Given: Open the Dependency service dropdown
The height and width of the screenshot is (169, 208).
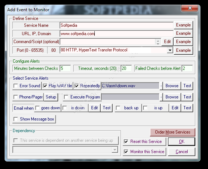Looking at the screenshot, I should (x=115, y=150).
